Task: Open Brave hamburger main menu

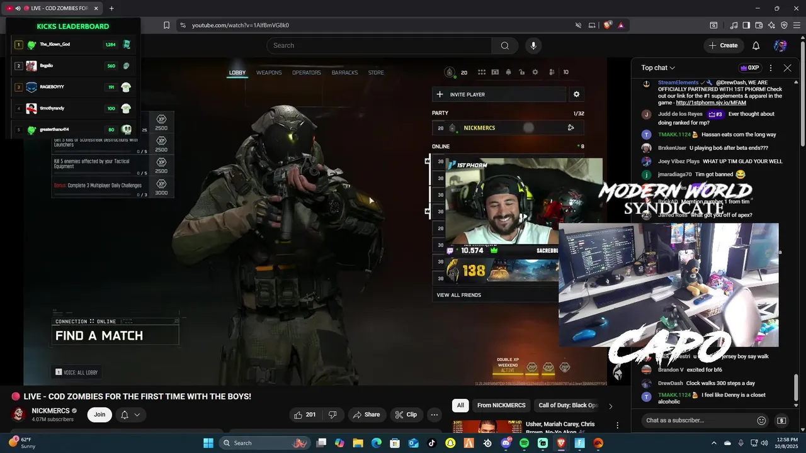Action: pyautogui.click(x=797, y=25)
